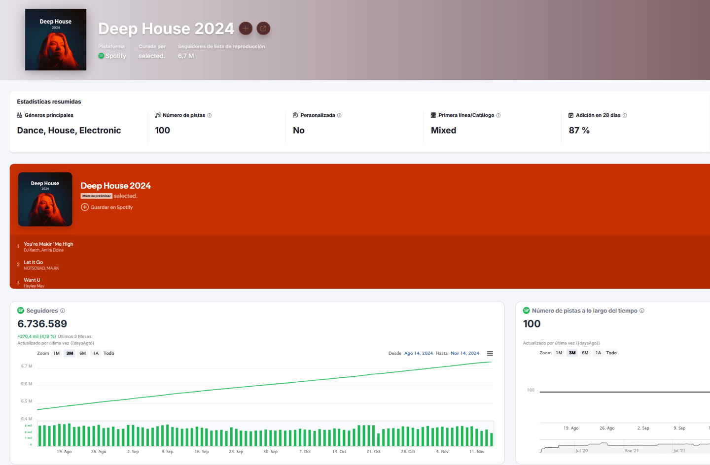Click the music note icon beside Número de pistas

pyautogui.click(x=158, y=115)
